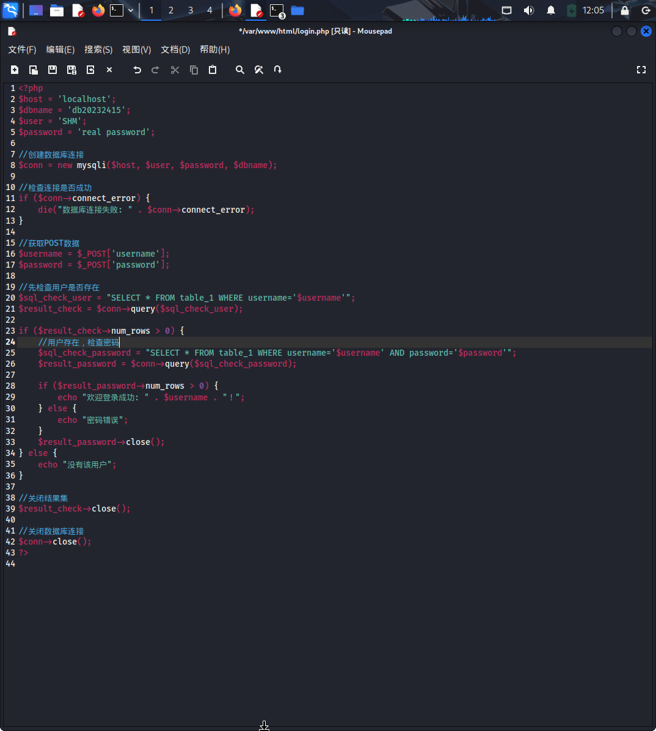
Task: Switch to workspace 3
Action: (x=191, y=10)
